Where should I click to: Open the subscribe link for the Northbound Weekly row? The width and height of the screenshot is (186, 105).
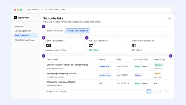tap(144, 83)
